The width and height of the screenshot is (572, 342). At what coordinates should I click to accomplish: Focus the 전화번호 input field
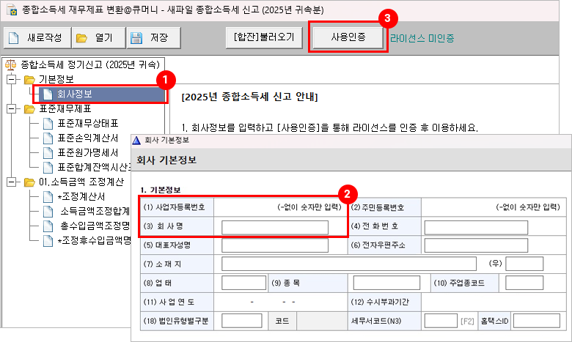click(476, 227)
